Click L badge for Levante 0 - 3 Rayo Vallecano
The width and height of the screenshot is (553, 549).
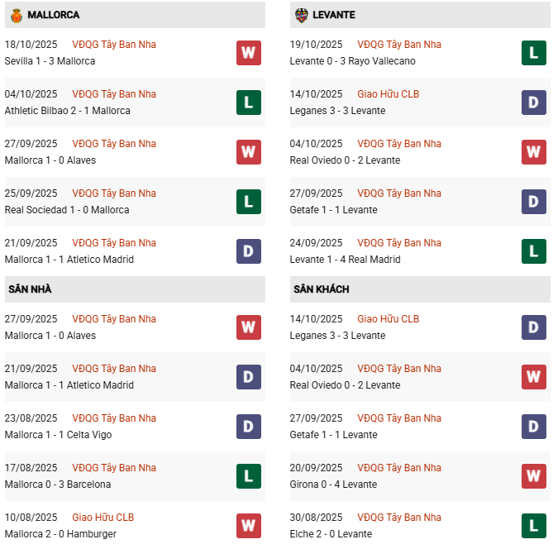coord(533,53)
